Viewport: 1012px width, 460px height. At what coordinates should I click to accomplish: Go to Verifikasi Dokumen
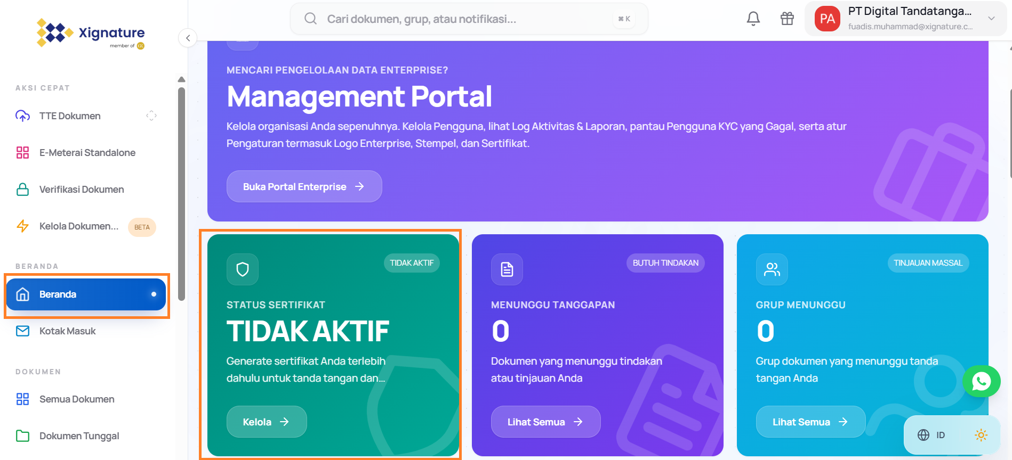point(86,190)
